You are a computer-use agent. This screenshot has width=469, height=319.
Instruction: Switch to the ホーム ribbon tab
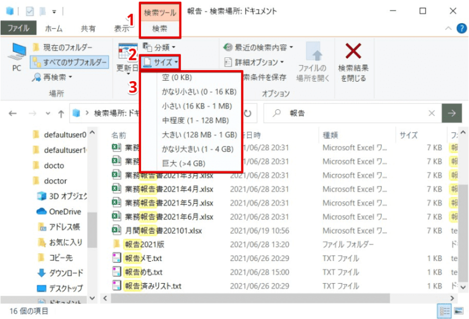54,29
